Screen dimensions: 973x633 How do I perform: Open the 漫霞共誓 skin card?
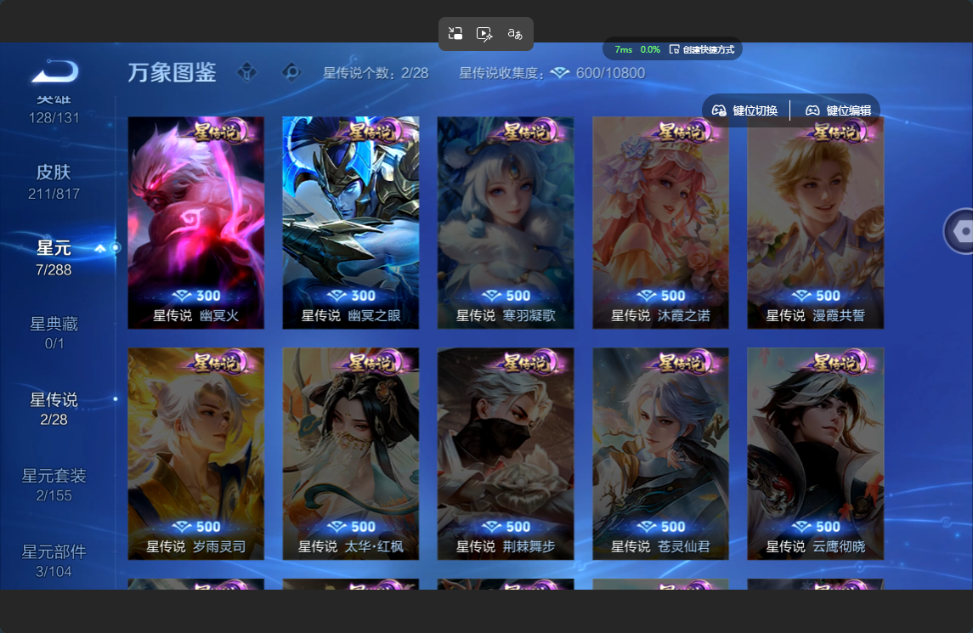click(x=816, y=223)
